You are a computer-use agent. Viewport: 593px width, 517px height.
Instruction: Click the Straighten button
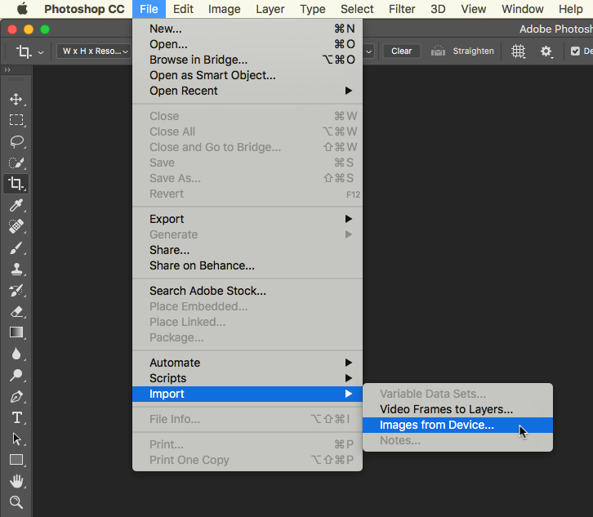463,51
